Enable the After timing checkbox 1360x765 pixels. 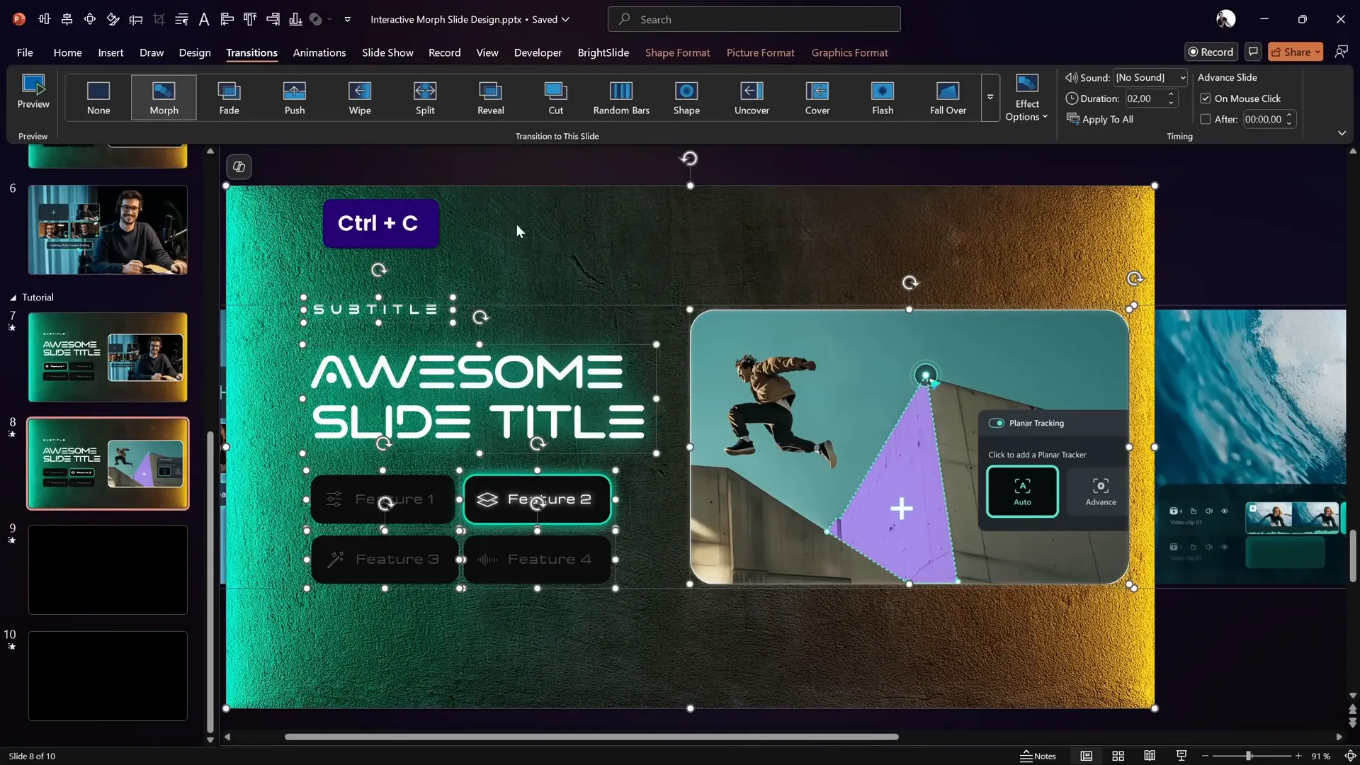click(1205, 119)
